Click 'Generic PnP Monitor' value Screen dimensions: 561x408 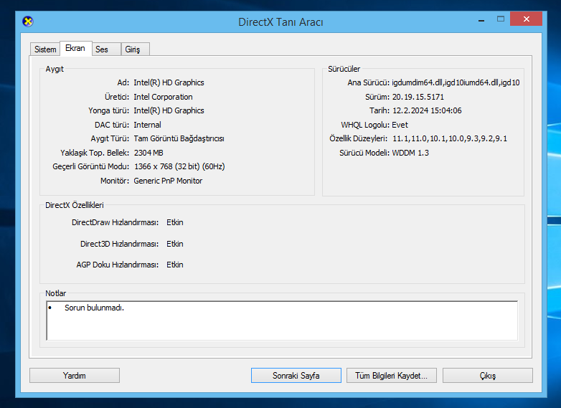coord(168,181)
